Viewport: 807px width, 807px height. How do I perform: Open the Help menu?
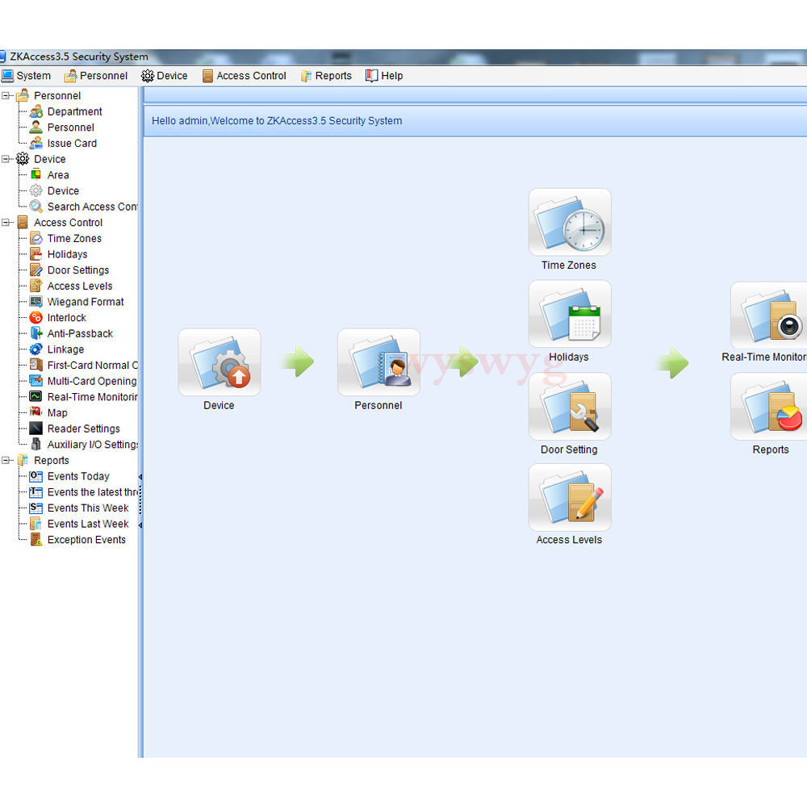coord(384,76)
